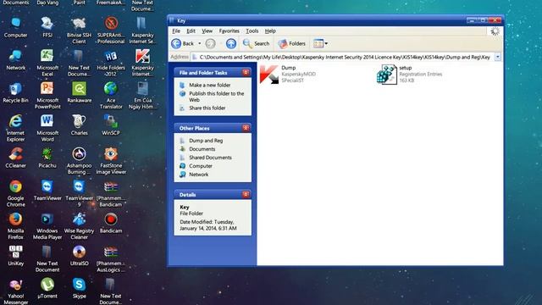This screenshot has width=542, height=305.
Task: Select the Yahoo Messenger desktop icon
Action: [15, 292]
